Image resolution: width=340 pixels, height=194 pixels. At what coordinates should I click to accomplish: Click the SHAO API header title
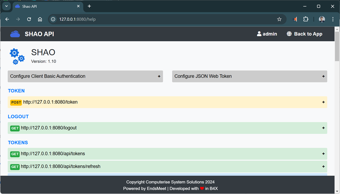point(39,34)
